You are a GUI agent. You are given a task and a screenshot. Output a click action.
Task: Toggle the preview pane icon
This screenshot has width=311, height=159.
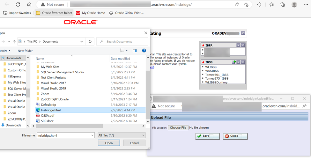(135, 51)
